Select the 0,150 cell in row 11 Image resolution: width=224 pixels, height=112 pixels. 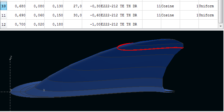tap(54, 15)
